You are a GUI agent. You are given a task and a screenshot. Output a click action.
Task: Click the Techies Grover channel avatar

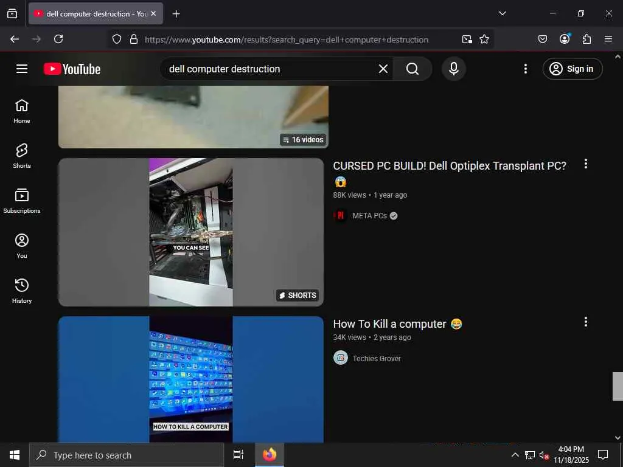pyautogui.click(x=341, y=358)
